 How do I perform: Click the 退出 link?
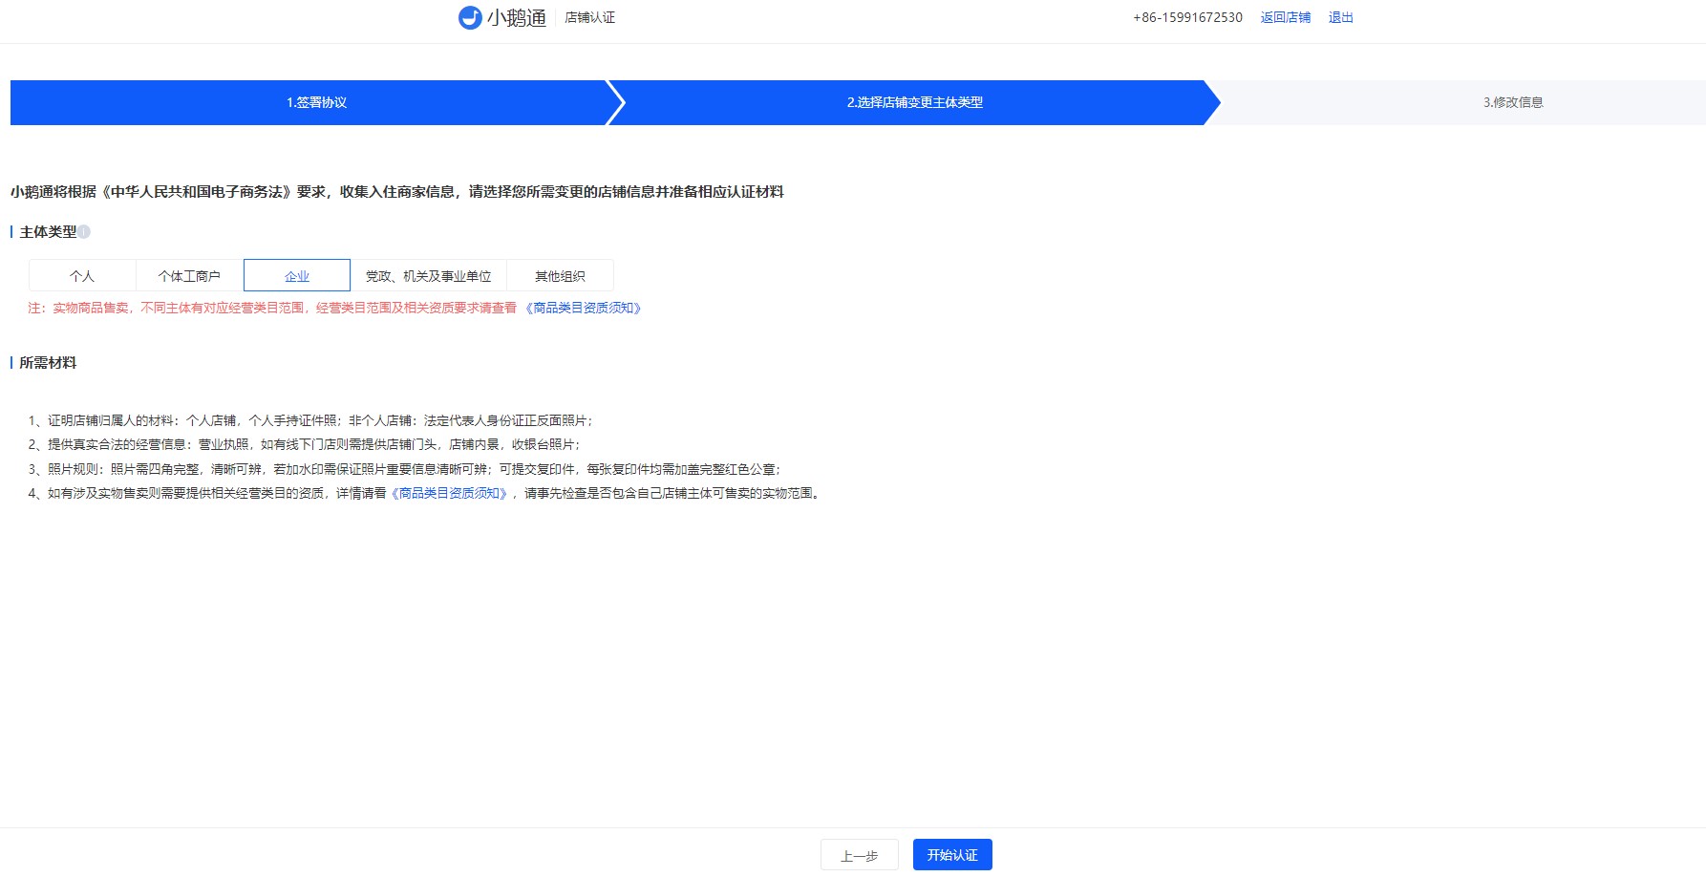(1341, 17)
